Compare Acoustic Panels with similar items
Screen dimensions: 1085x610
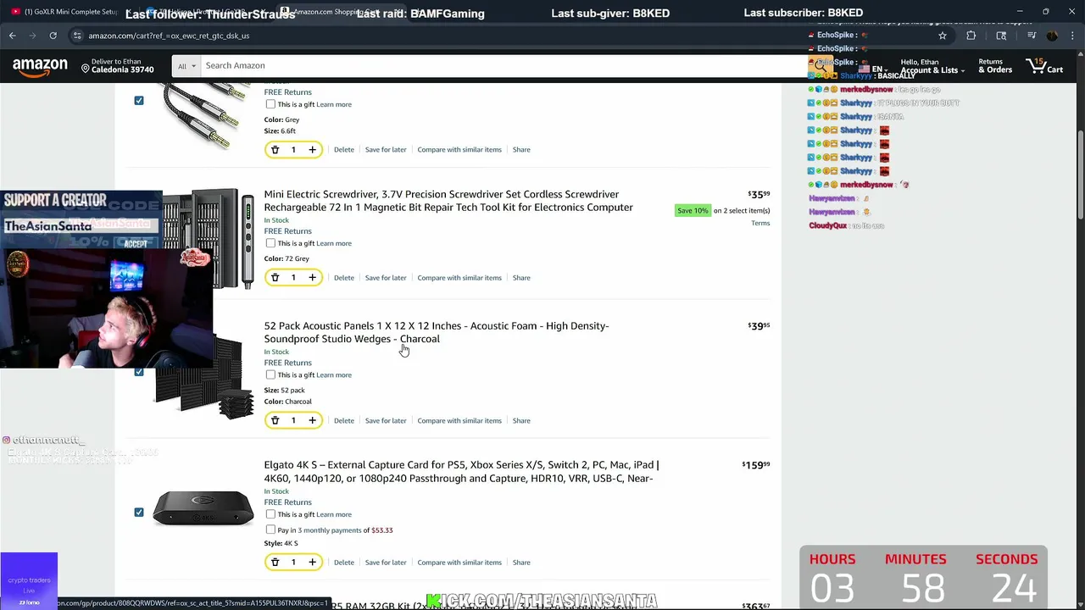coord(459,421)
